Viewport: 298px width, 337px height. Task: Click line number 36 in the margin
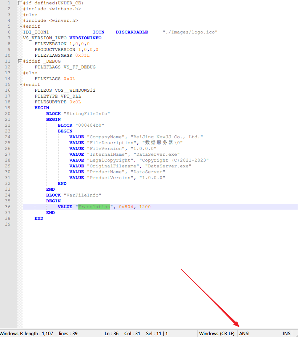point(8,207)
